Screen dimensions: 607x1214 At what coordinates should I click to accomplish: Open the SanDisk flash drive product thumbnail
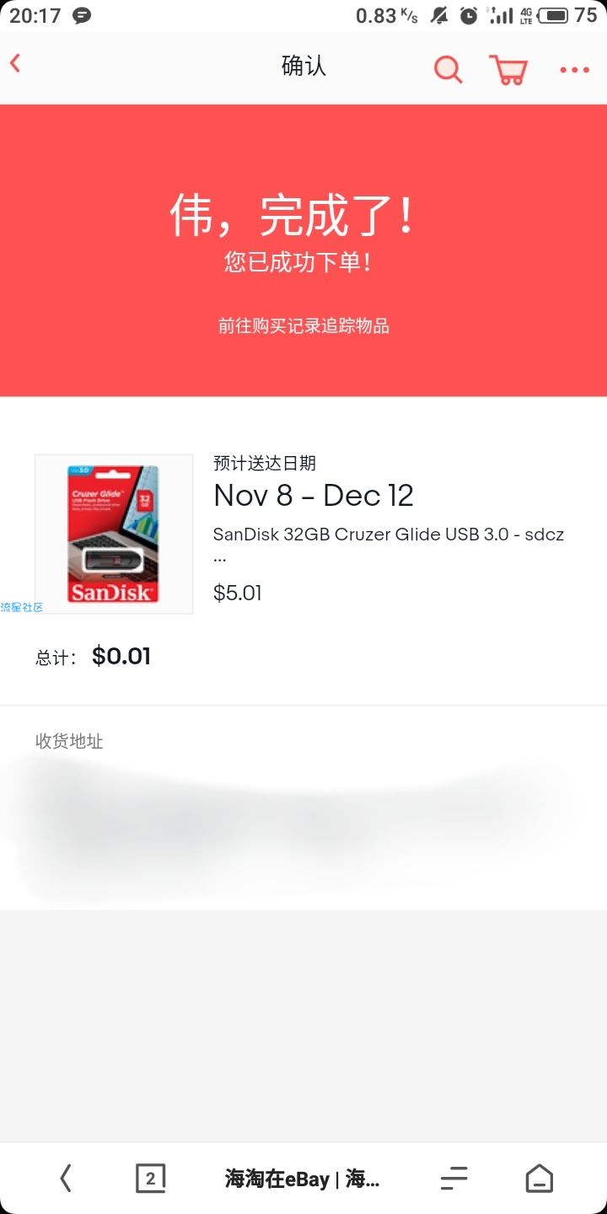pos(114,534)
